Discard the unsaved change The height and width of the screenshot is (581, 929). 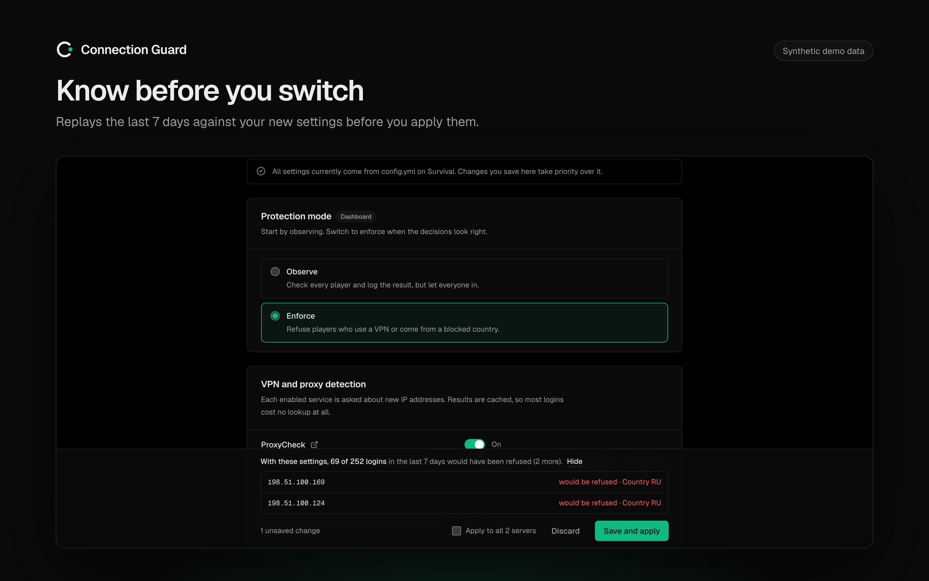pos(566,531)
